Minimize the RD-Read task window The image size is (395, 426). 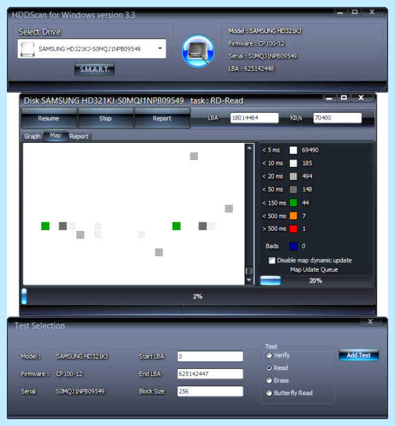point(329,98)
